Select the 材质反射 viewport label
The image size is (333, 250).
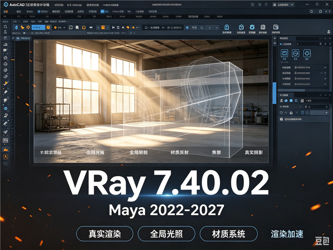(179, 152)
